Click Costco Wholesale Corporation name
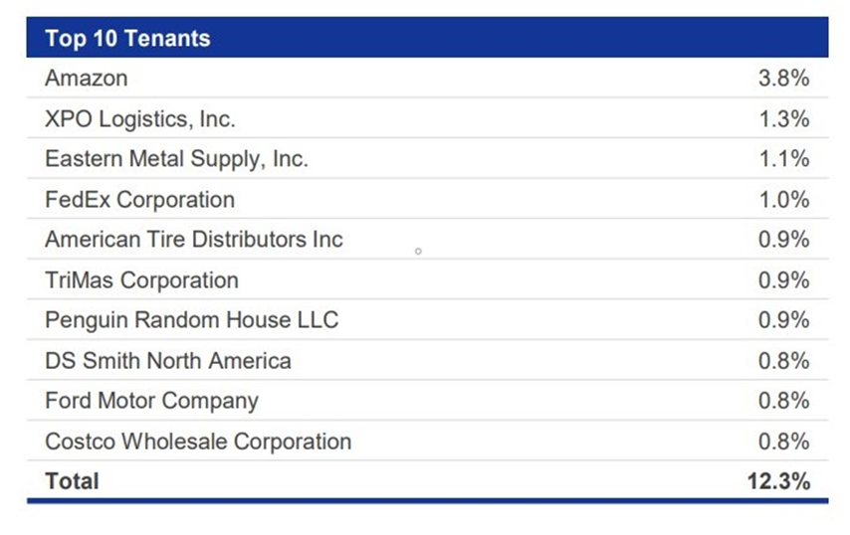 coord(198,442)
